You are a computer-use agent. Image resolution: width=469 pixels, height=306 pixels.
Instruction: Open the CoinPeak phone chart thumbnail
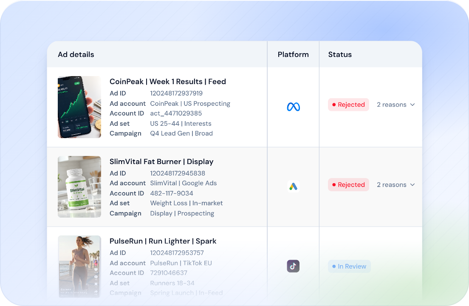(x=79, y=107)
